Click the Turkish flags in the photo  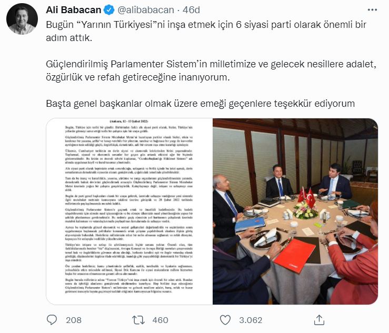coord(306,197)
